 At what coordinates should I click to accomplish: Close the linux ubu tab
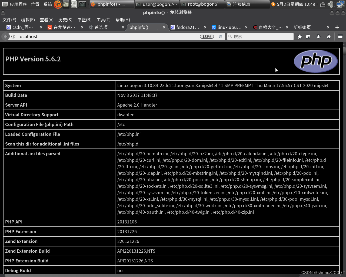pyautogui.click(x=246, y=27)
